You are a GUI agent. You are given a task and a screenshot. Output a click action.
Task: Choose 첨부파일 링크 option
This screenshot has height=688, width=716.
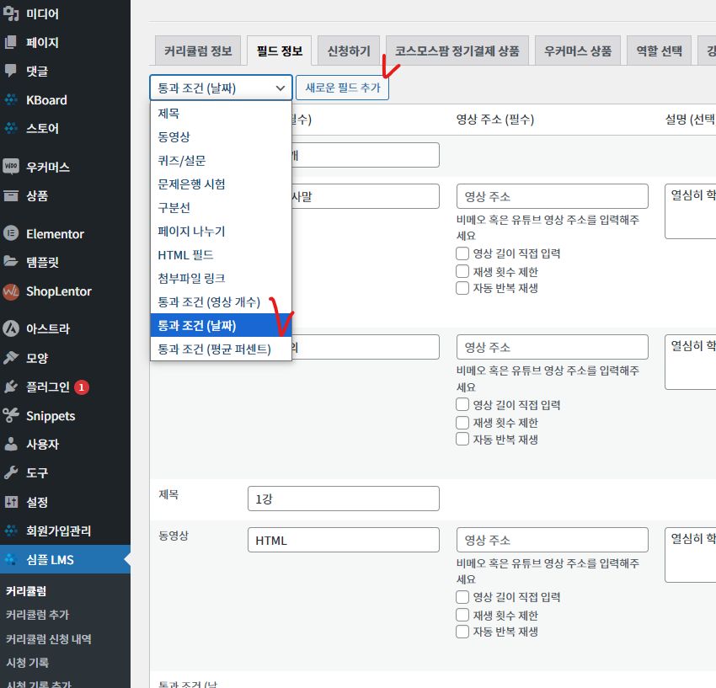click(221, 279)
